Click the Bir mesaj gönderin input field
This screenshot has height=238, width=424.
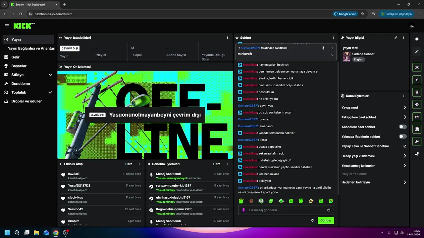point(286,210)
